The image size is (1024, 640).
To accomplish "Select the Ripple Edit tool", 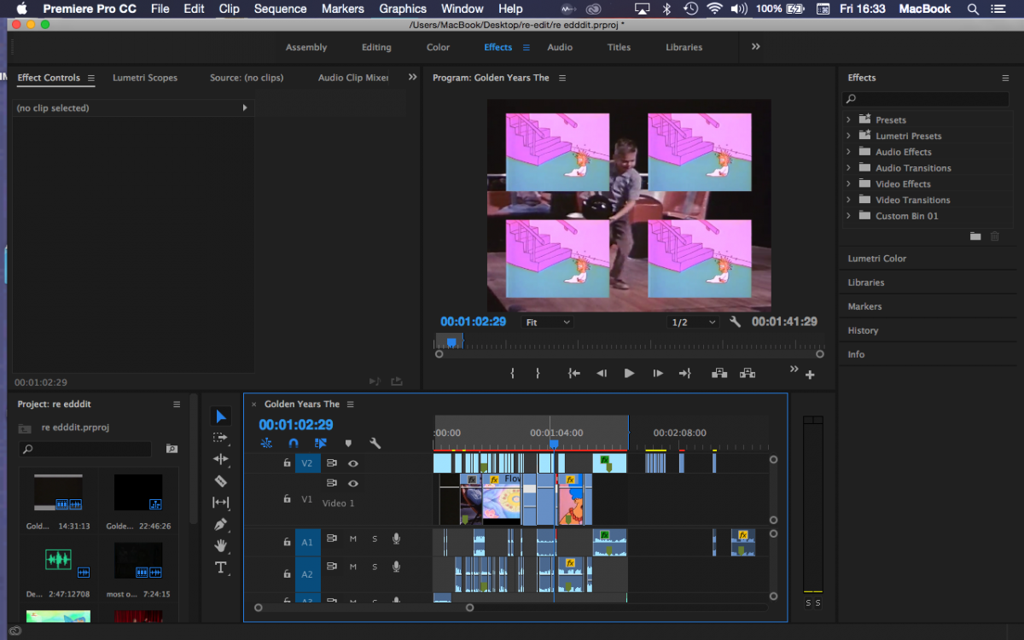I will [x=221, y=459].
